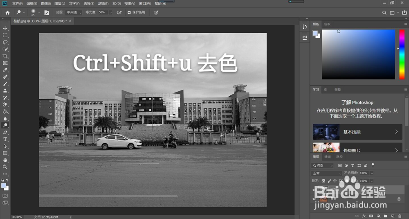The width and height of the screenshot is (409, 219).
Task: Click the Exposure 50% input field
Action: tap(103, 13)
